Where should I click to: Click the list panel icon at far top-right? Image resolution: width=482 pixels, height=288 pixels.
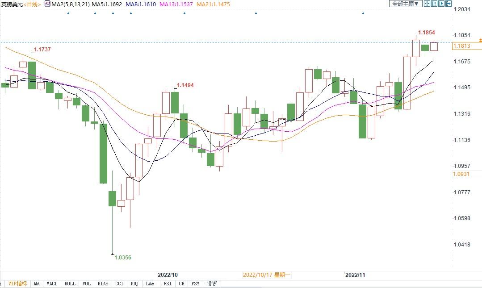449,4
